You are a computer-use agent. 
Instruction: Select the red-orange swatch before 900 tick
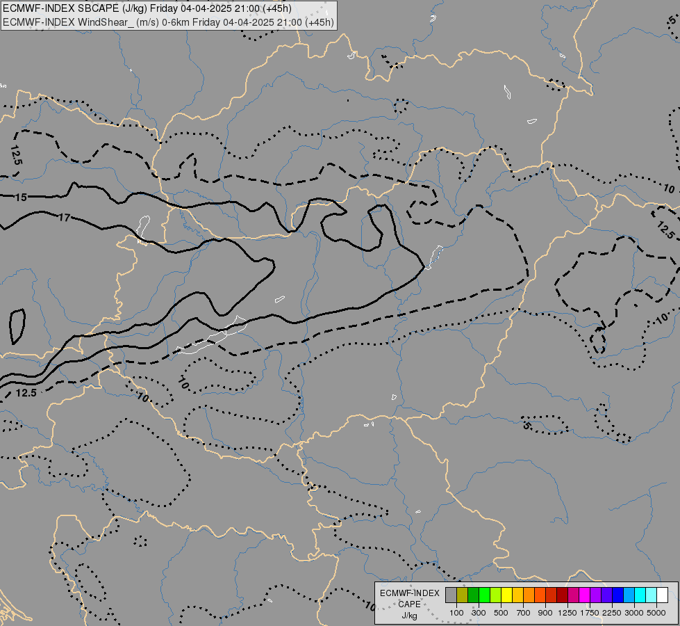[540, 595]
